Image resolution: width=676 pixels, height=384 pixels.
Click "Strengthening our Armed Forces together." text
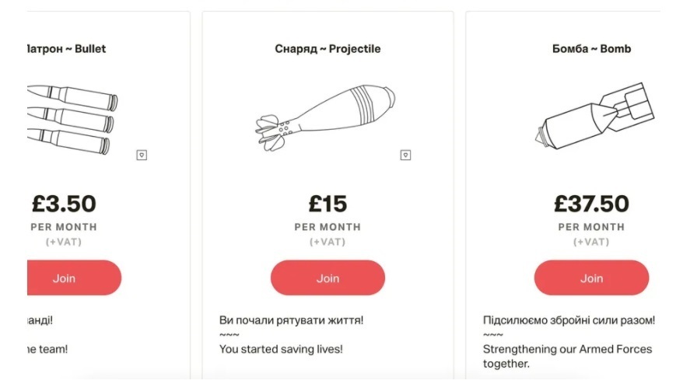(x=567, y=356)
